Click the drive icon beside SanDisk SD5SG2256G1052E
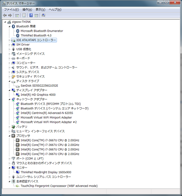Viewport: 182px width, 196px height. pos(18,86)
